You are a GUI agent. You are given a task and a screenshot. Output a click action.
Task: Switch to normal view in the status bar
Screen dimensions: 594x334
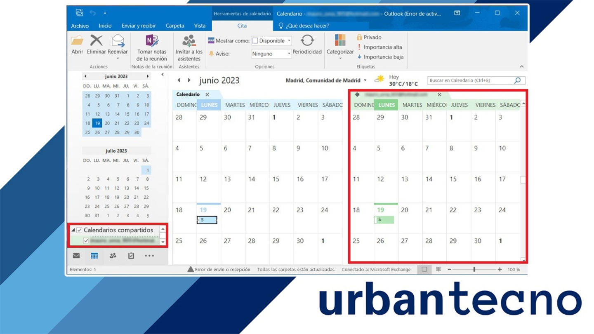[x=424, y=269]
